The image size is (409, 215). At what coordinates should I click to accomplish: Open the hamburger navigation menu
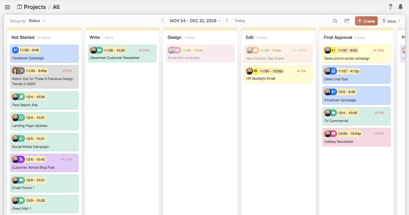pyautogui.click(x=7, y=7)
